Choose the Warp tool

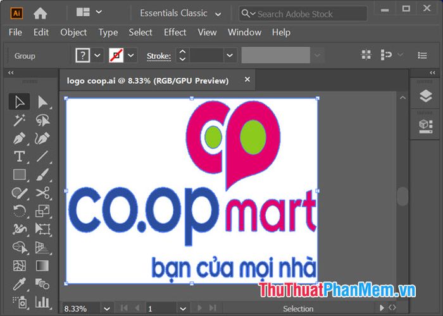(x=19, y=229)
